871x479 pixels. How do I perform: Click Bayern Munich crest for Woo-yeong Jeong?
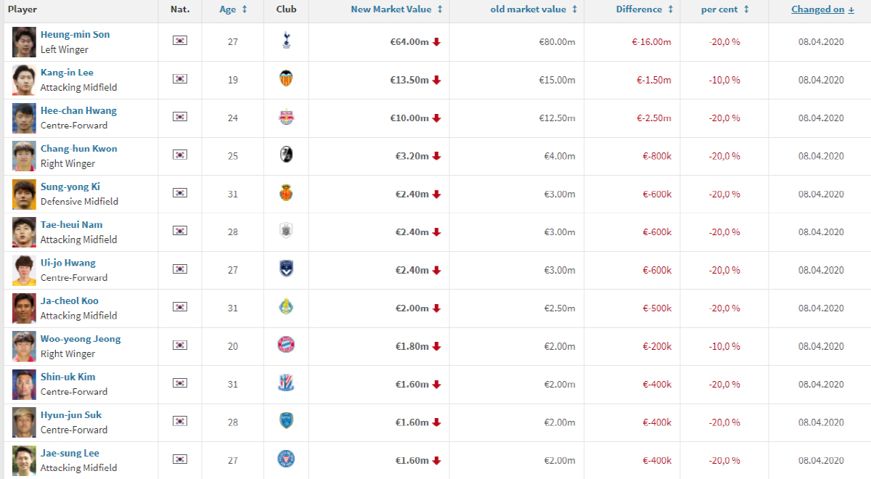point(286,345)
